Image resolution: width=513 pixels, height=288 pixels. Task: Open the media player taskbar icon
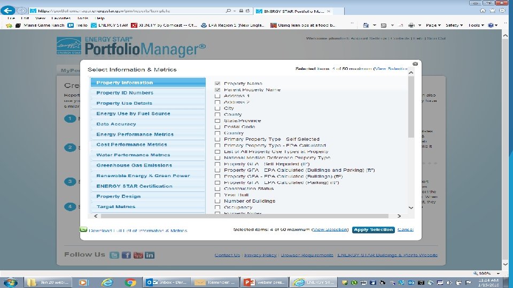(83, 282)
